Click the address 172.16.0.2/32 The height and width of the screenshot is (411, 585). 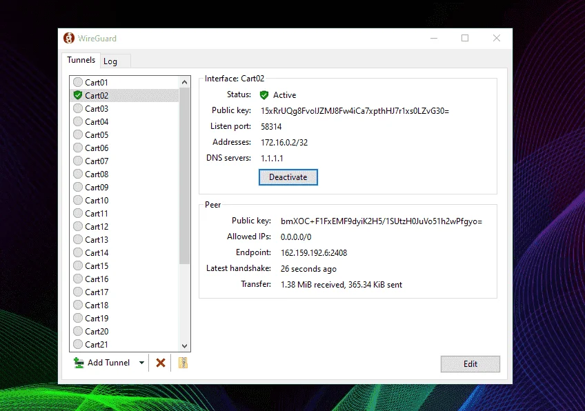pos(284,143)
